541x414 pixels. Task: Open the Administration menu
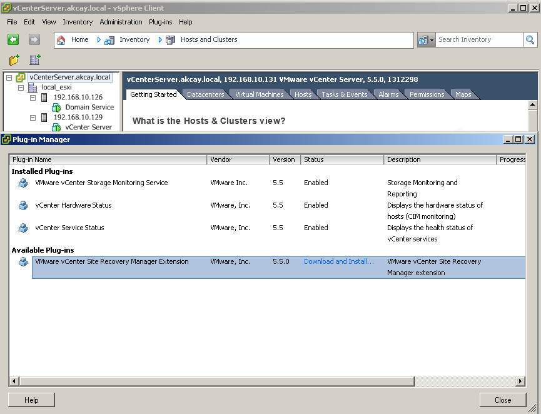point(121,22)
